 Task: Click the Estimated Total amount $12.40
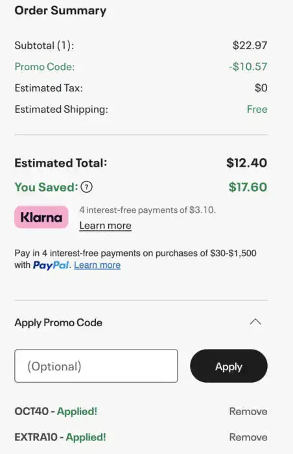click(x=247, y=163)
